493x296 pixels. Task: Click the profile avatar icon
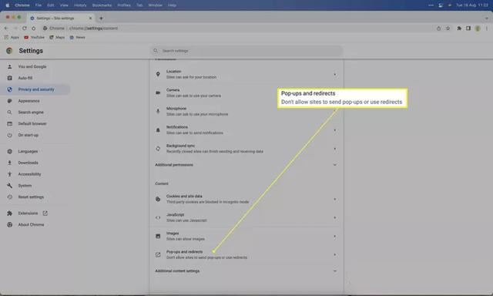tap(478, 29)
